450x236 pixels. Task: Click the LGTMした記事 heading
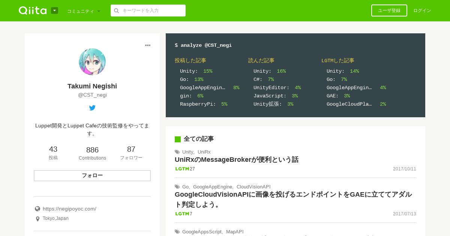338,60
